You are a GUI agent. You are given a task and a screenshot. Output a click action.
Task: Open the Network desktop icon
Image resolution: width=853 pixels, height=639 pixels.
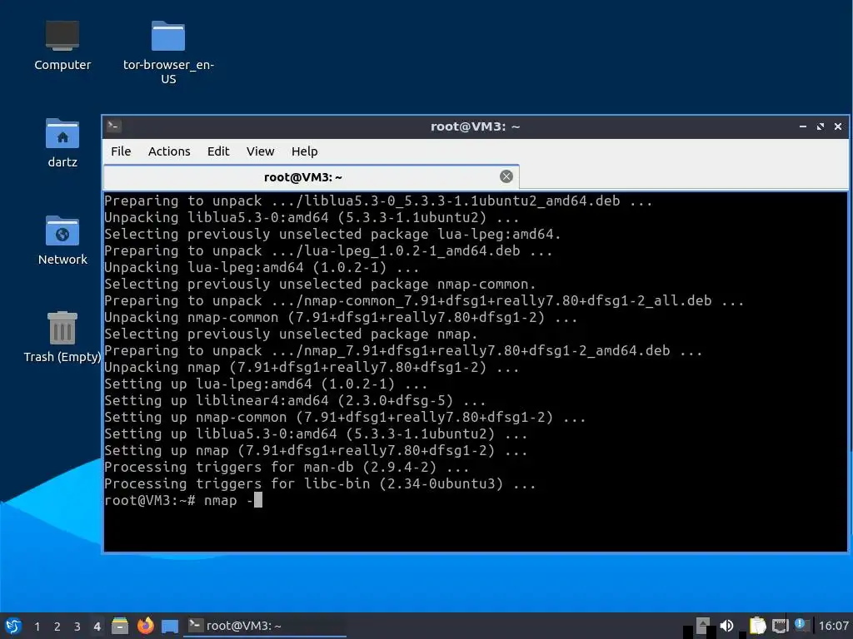62,240
